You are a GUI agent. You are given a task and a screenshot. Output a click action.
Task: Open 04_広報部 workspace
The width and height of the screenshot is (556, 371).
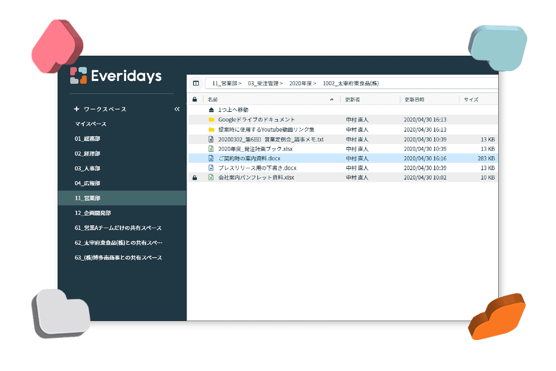(x=87, y=183)
